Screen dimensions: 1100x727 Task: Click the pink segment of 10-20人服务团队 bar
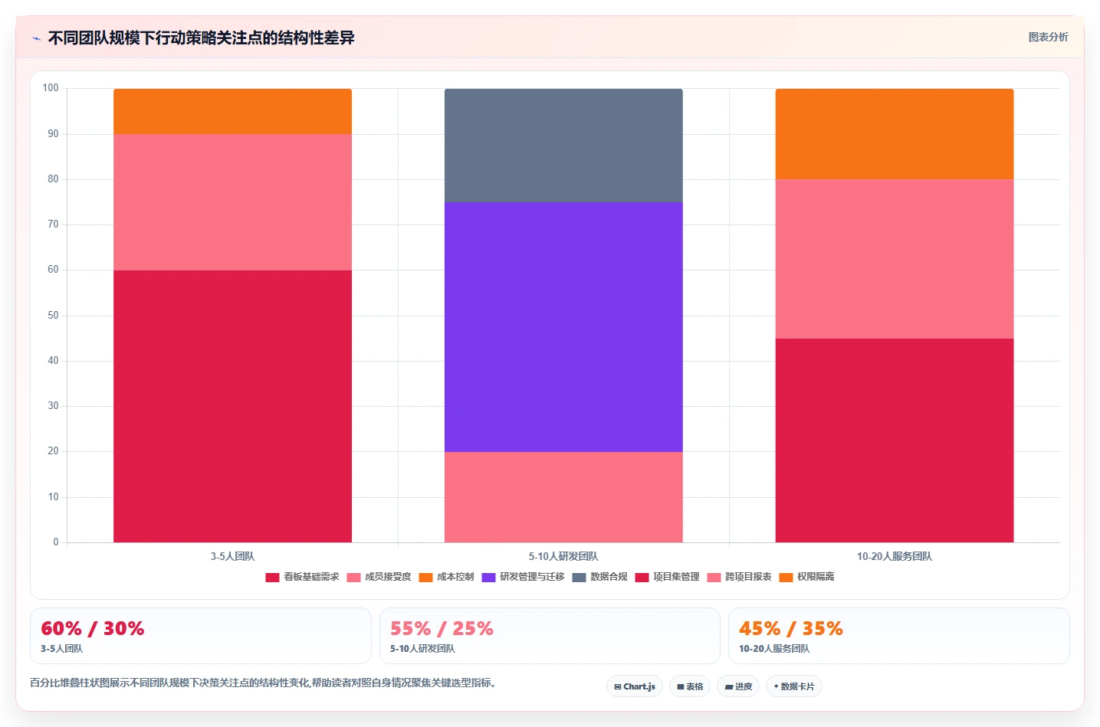pos(895,259)
